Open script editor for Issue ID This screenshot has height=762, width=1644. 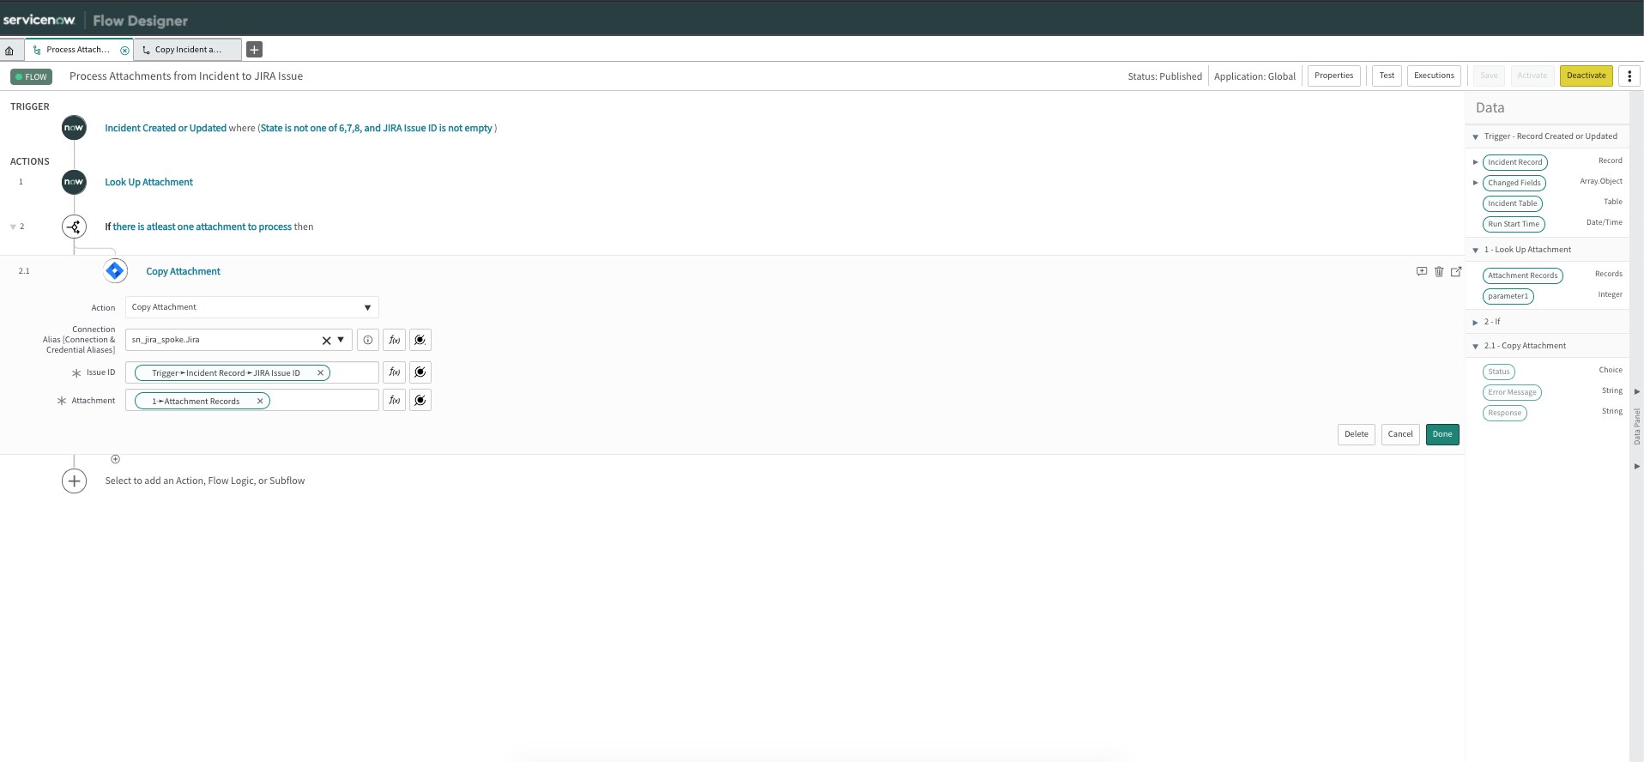click(x=394, y=372)
